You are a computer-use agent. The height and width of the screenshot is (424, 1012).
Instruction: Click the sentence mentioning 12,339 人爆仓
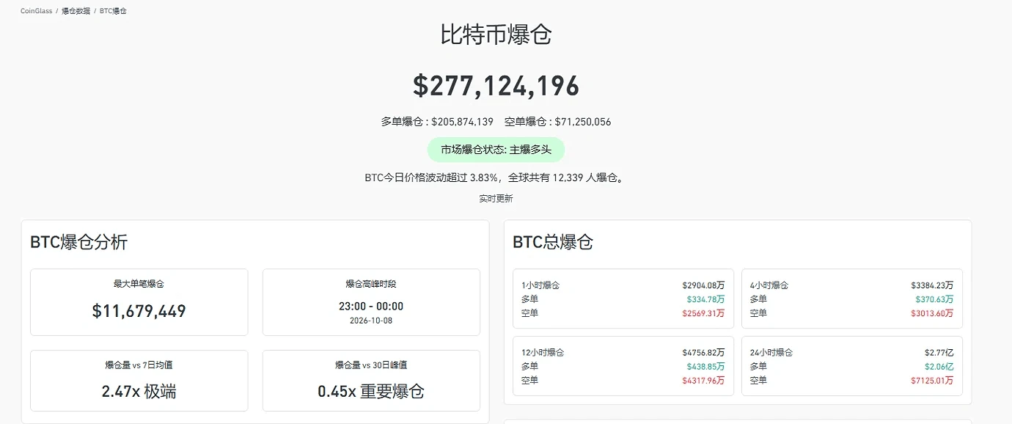(x=496, y=178)
